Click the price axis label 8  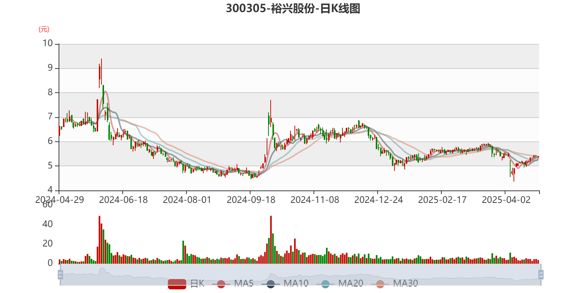coord(51,92)
